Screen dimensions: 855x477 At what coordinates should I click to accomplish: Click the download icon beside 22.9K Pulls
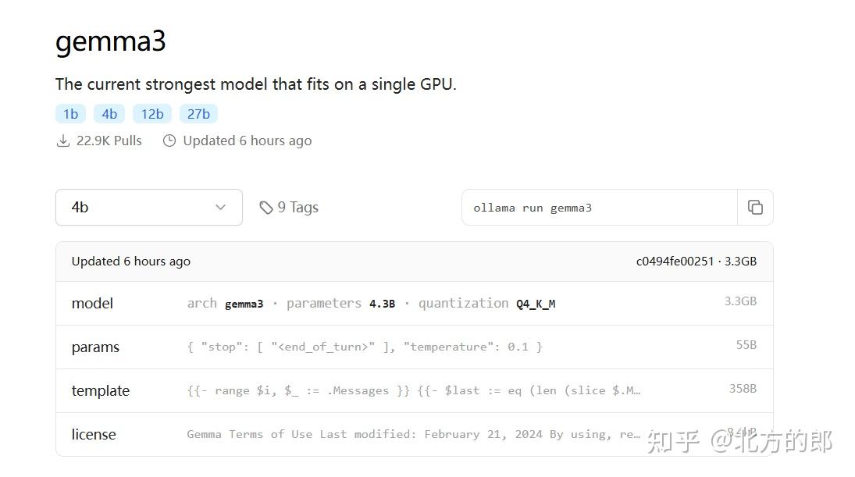coord(63,140)
